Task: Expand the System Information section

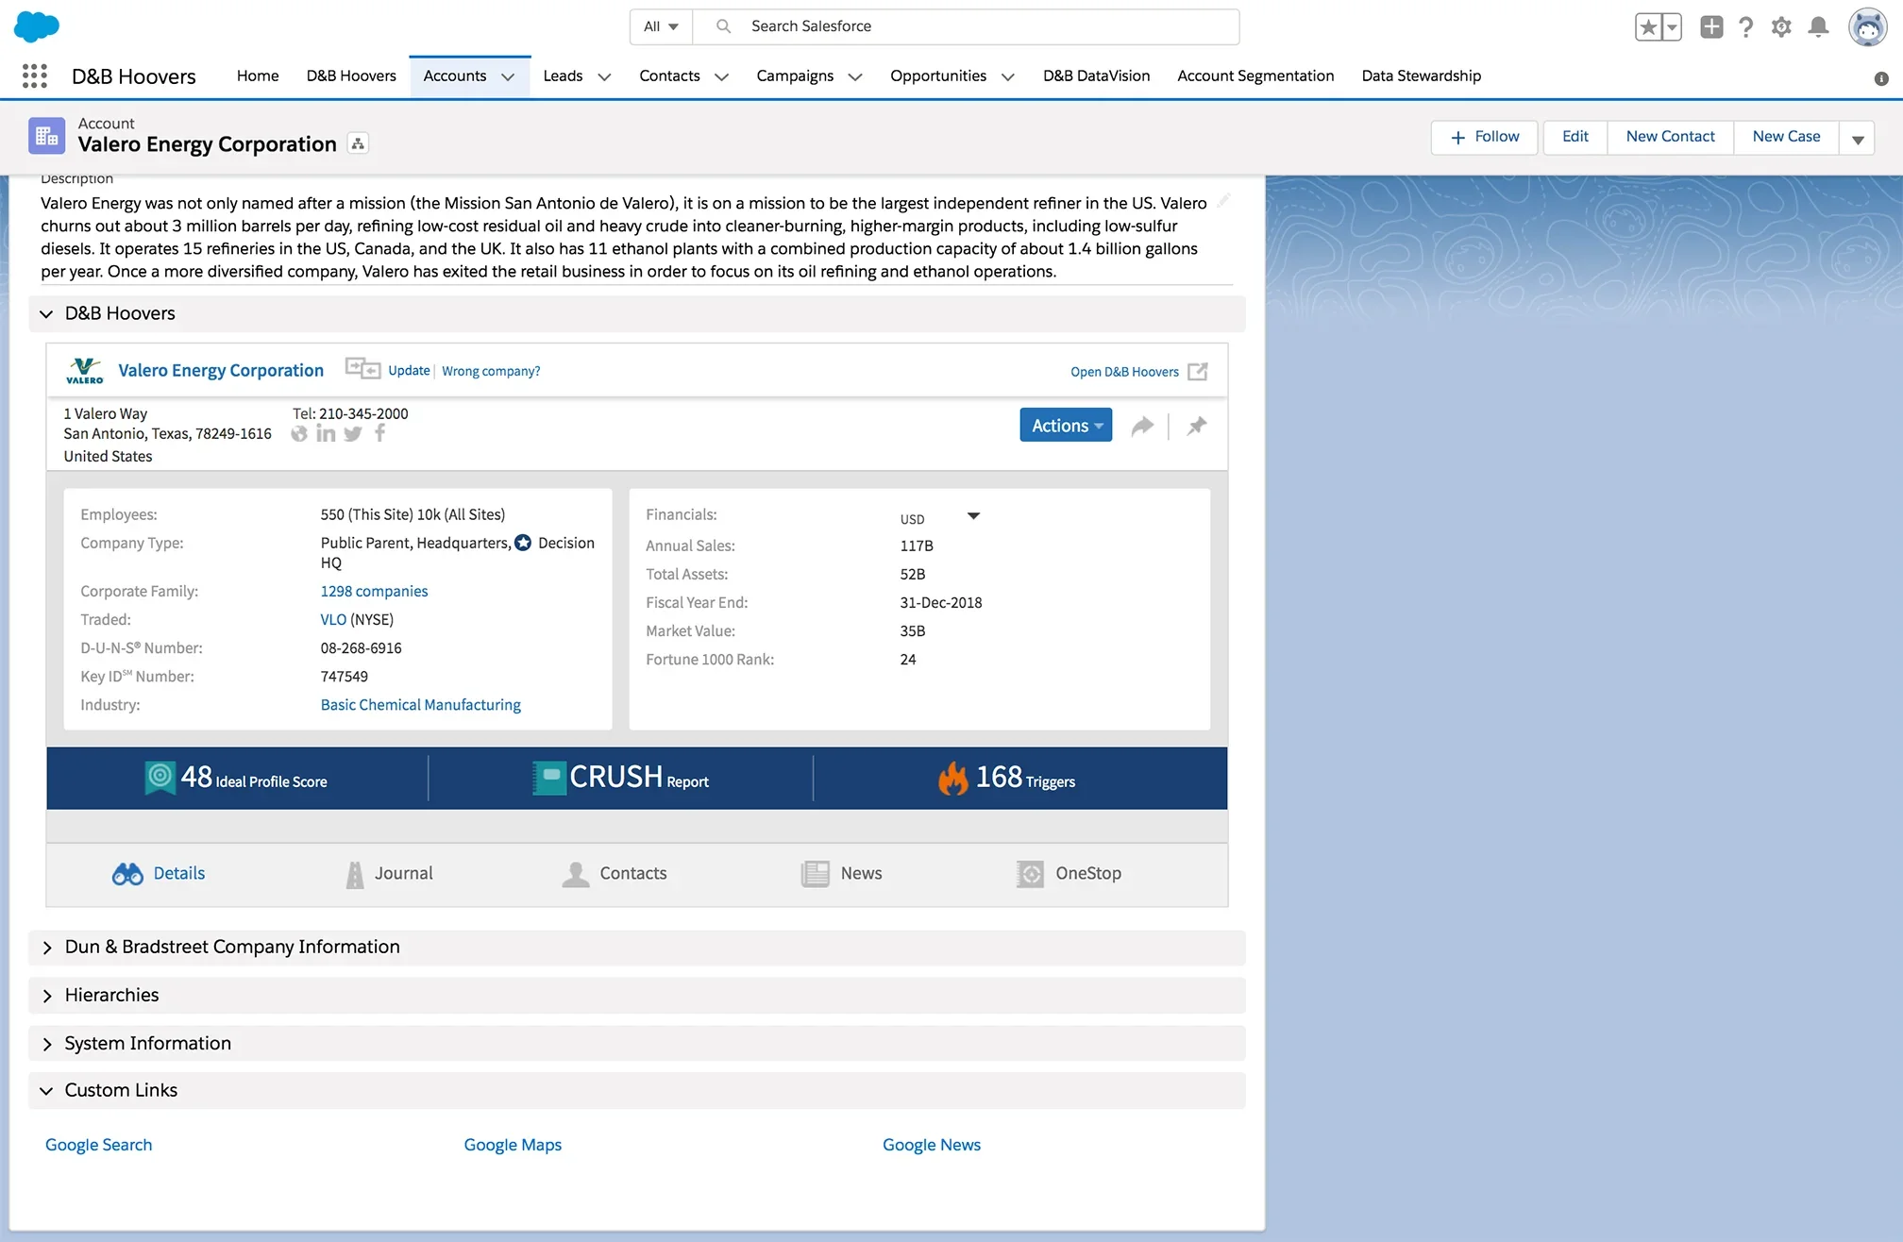Action: click(147, 1043)
